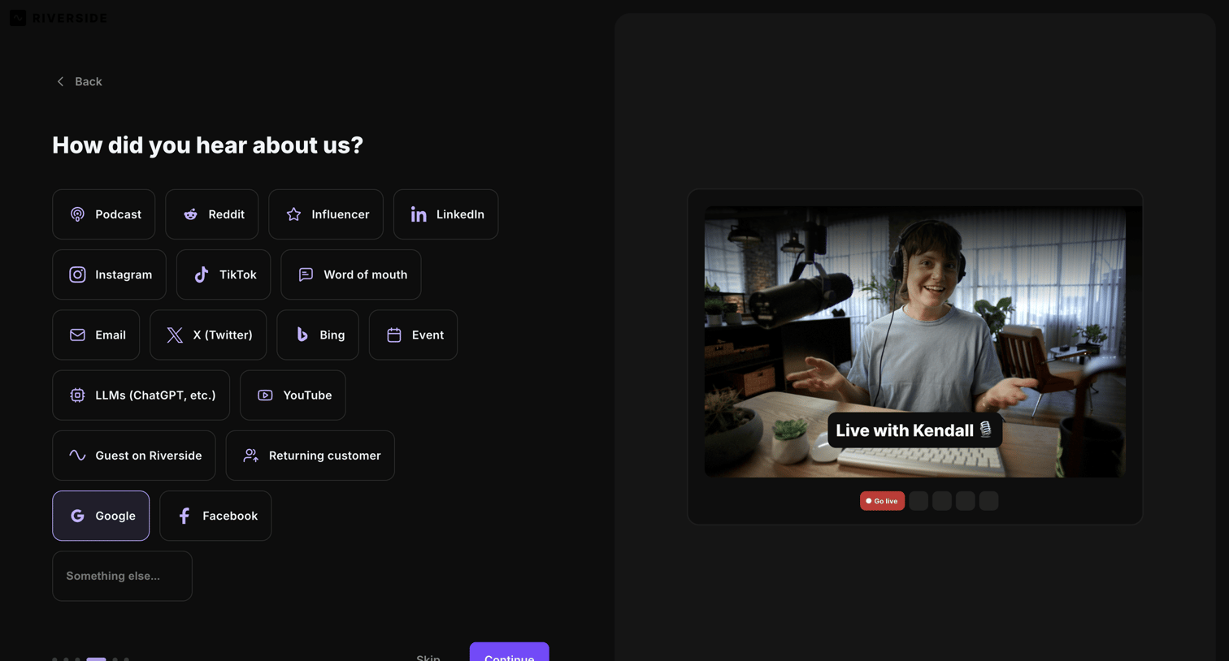
Task: Select the Guest on Riverside option
Action: click(134, 456)
